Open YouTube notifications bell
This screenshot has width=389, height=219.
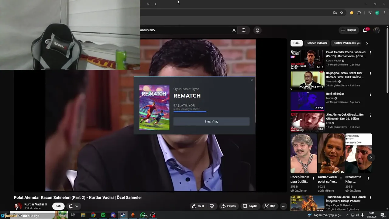(x=365, y=30)
